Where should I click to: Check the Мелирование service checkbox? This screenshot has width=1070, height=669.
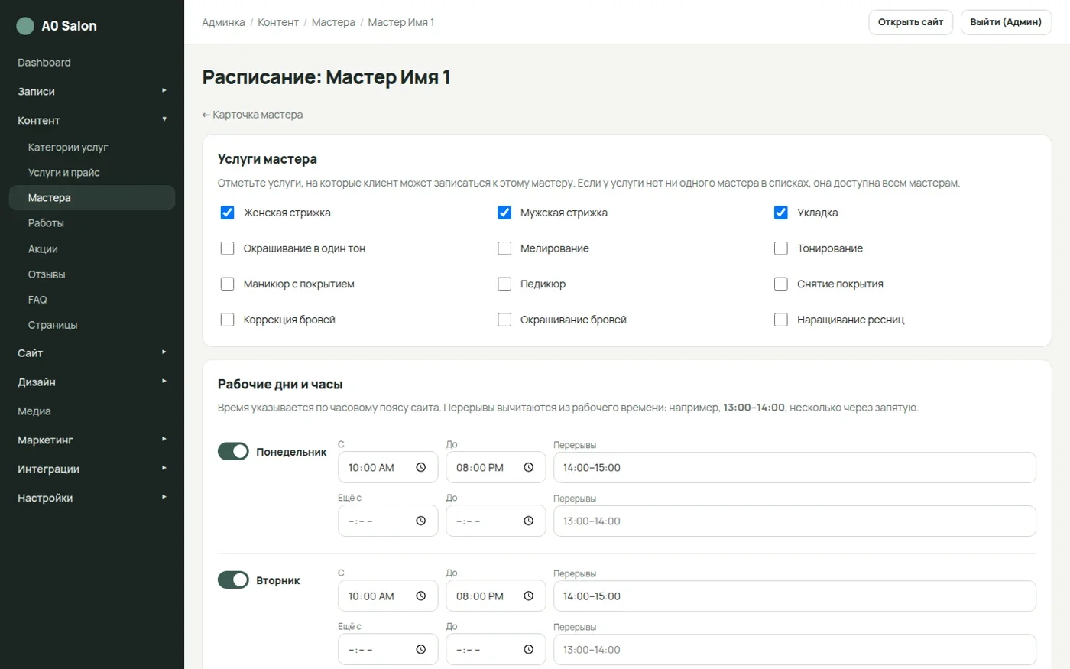point(504,248)
